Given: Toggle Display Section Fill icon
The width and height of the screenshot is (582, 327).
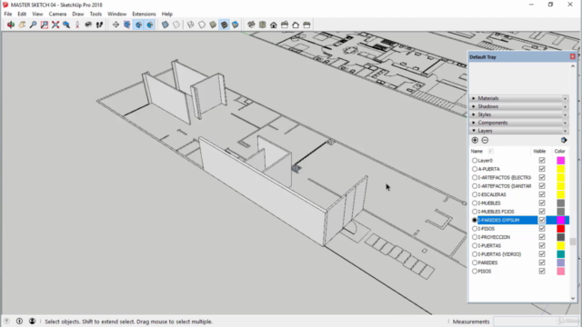Looking at the screenshot, I should click(x=150, y=25).
